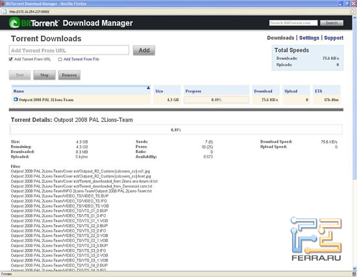Toggle the Name column sort arrow
Viewport: 357px width, 277px height.
[148, 88]
